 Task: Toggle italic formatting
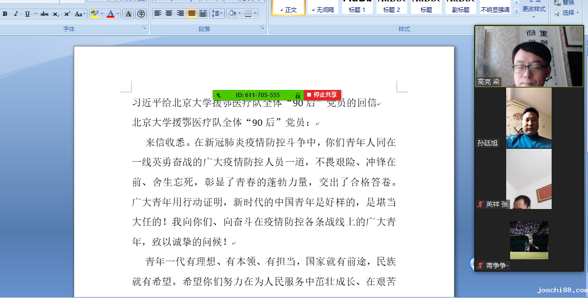click(16, 14)
